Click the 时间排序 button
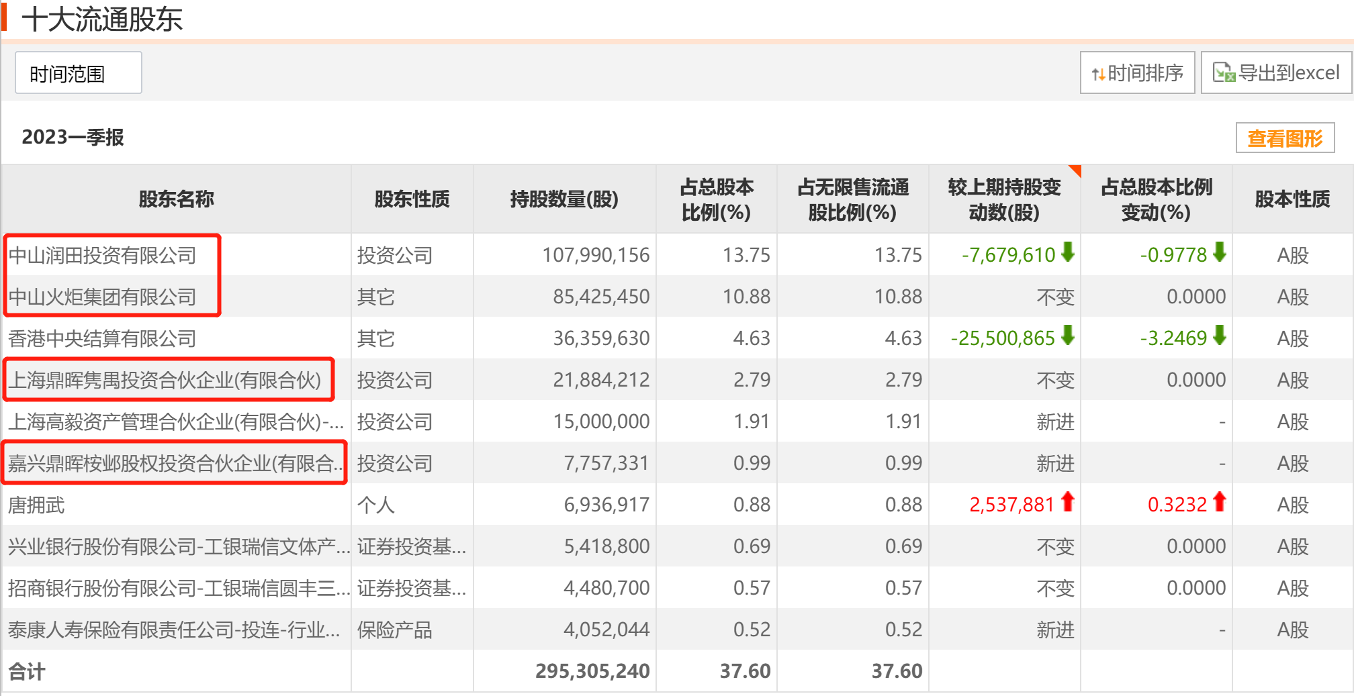The image size is (1354, 696). tap(1137, 72)
